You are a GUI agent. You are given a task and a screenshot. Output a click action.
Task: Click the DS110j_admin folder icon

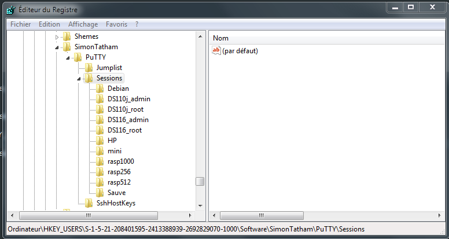pyautogui.click(x=100, y=99)
